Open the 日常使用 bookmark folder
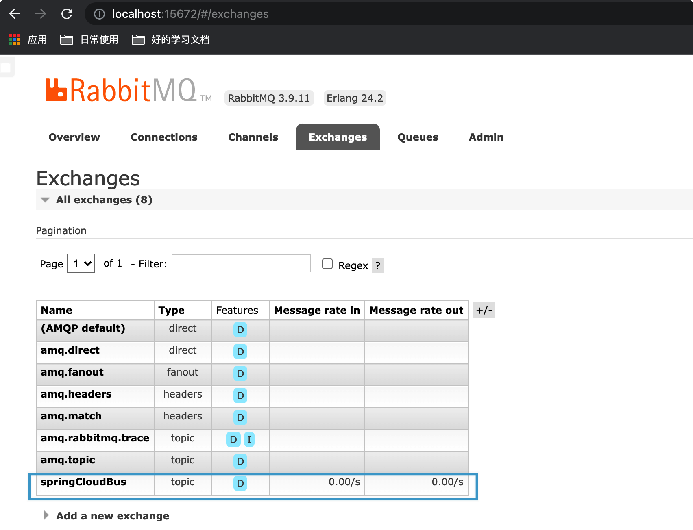The image size is (693, 530). (89, 39)
